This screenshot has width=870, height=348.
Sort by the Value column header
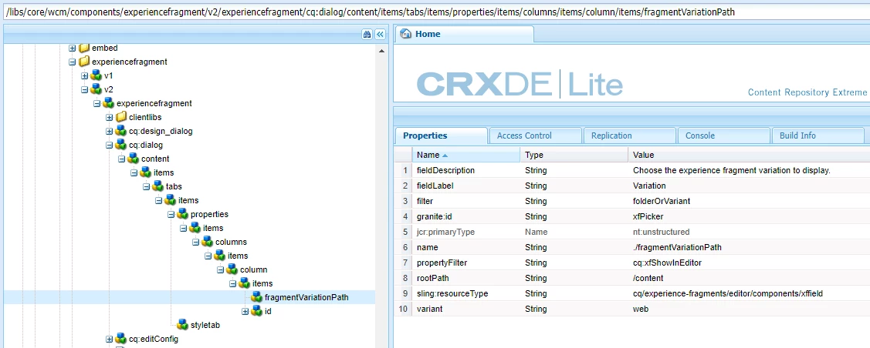point(749,155)
